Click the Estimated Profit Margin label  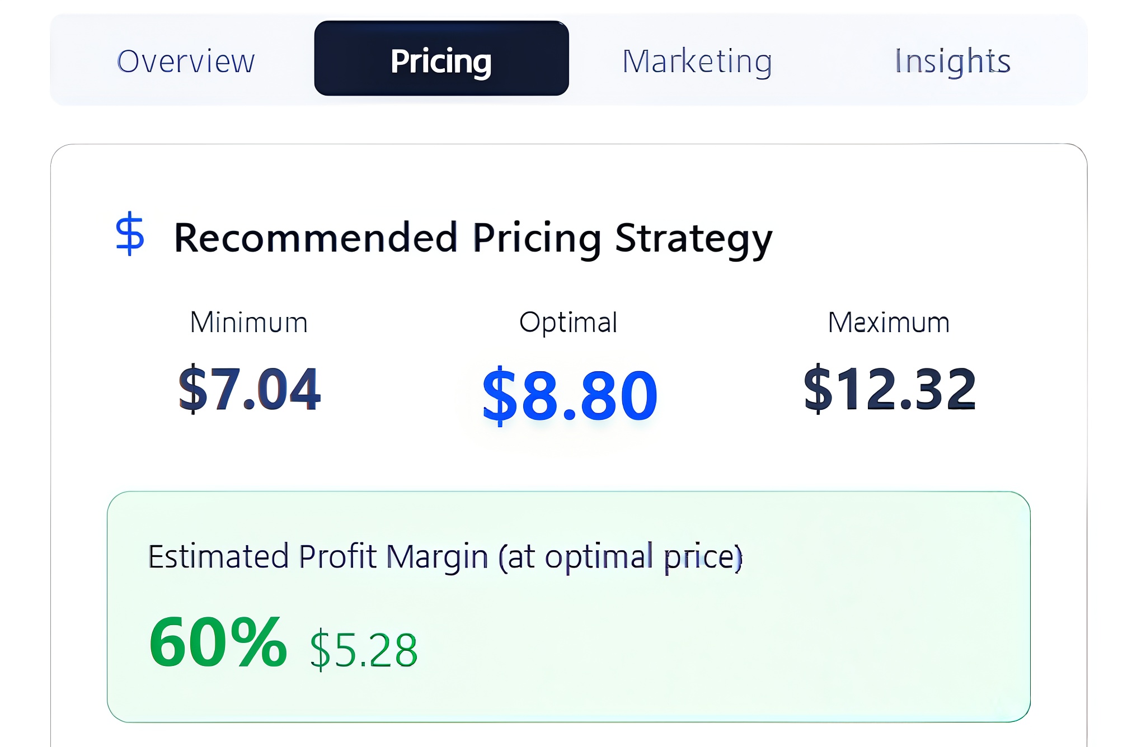tap(445, 556)
